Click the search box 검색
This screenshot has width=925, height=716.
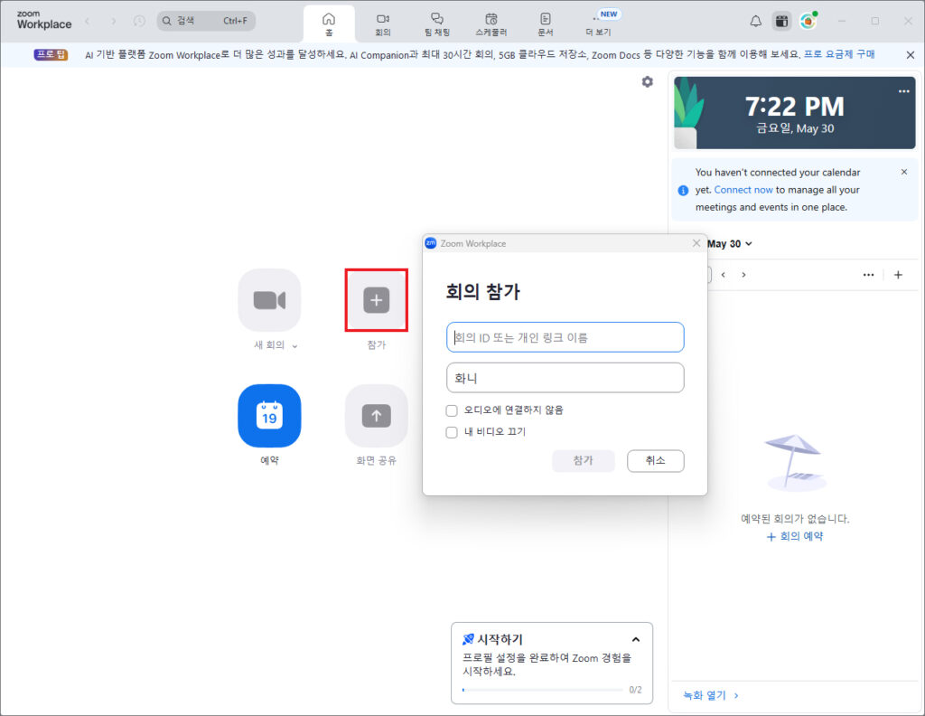click(206, 21)
